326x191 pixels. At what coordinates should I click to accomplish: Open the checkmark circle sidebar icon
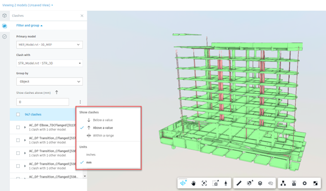pyautogui.click(x=5, y=37)
